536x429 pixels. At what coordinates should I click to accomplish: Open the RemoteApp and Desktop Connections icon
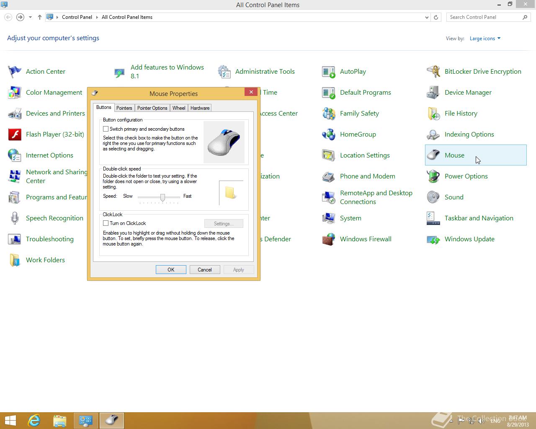click(x=329, y=197)
